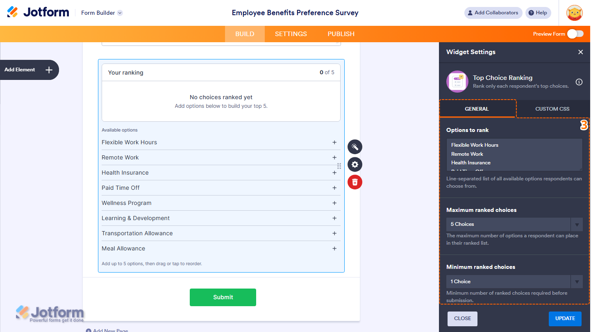Click the UPDATE button
This screenshot has width=591, height=332.
pyautogui.click(x=565, y=318)
